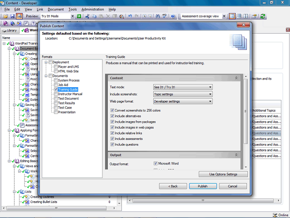This screenshot has height=218, width=290.
Task: Click the Spelling check ABC icon
Action: [x=164, y=16]
